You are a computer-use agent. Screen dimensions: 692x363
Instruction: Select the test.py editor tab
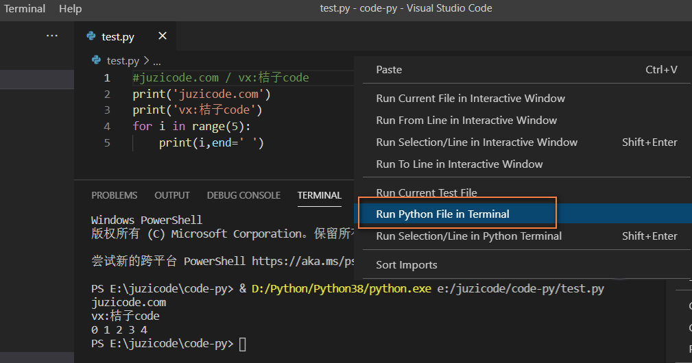tap(126, 36)
